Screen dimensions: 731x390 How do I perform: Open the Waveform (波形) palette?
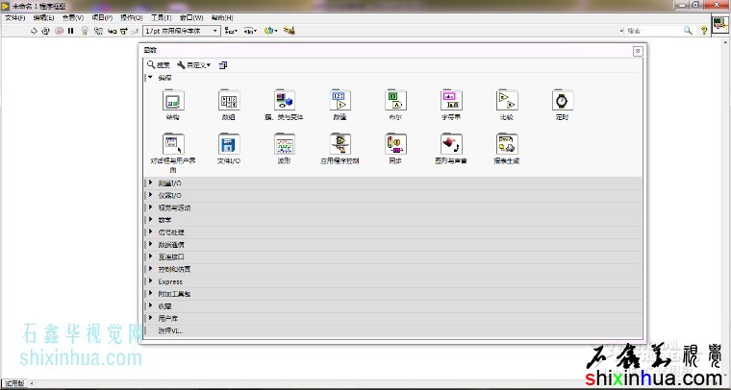(284, 144)
